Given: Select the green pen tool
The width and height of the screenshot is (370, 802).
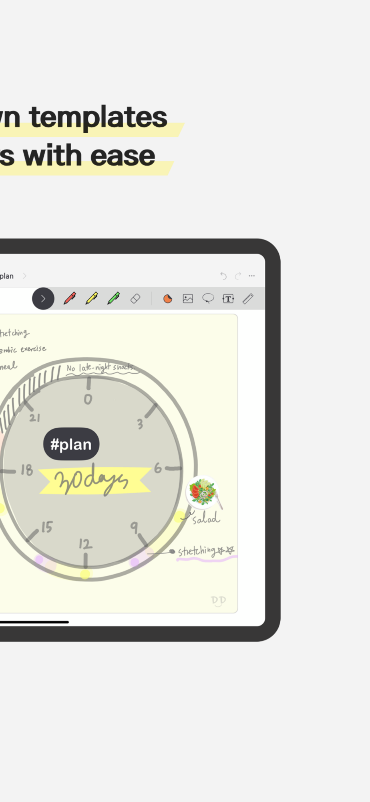Looking at the screenshot, I should [x=114, y=298].
